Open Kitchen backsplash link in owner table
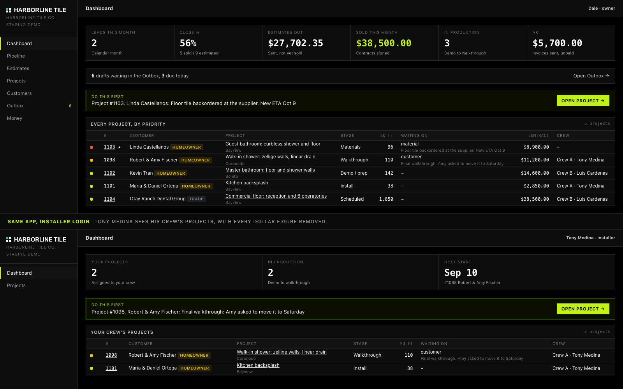This screenshot has height=389, width=623. 247,183
